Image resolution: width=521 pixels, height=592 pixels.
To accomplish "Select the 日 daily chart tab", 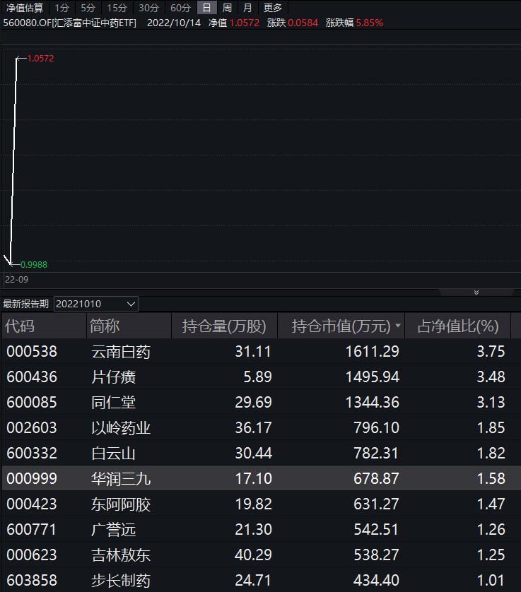I will pyautogui.click(x=206, y=8).
